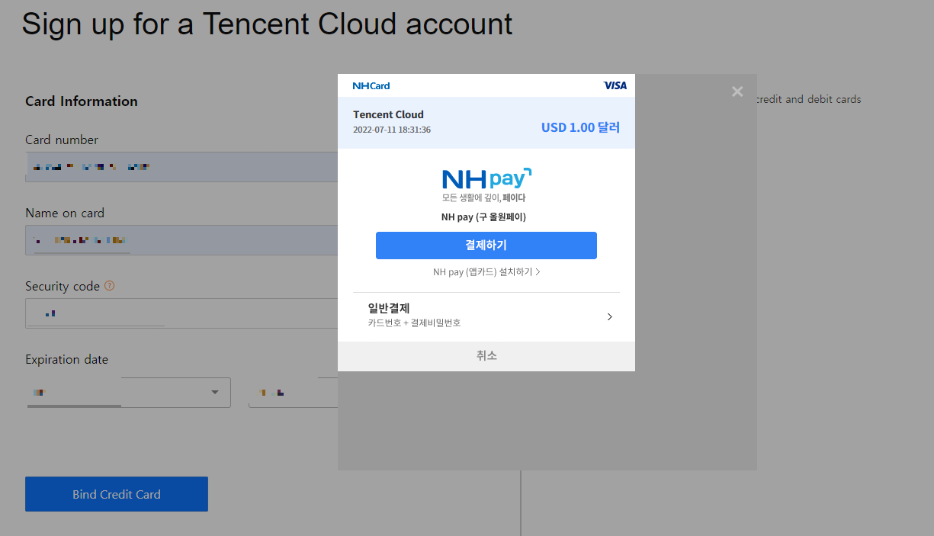
Task: Click the 취소 cancel button
Action: tap(486, 356)
